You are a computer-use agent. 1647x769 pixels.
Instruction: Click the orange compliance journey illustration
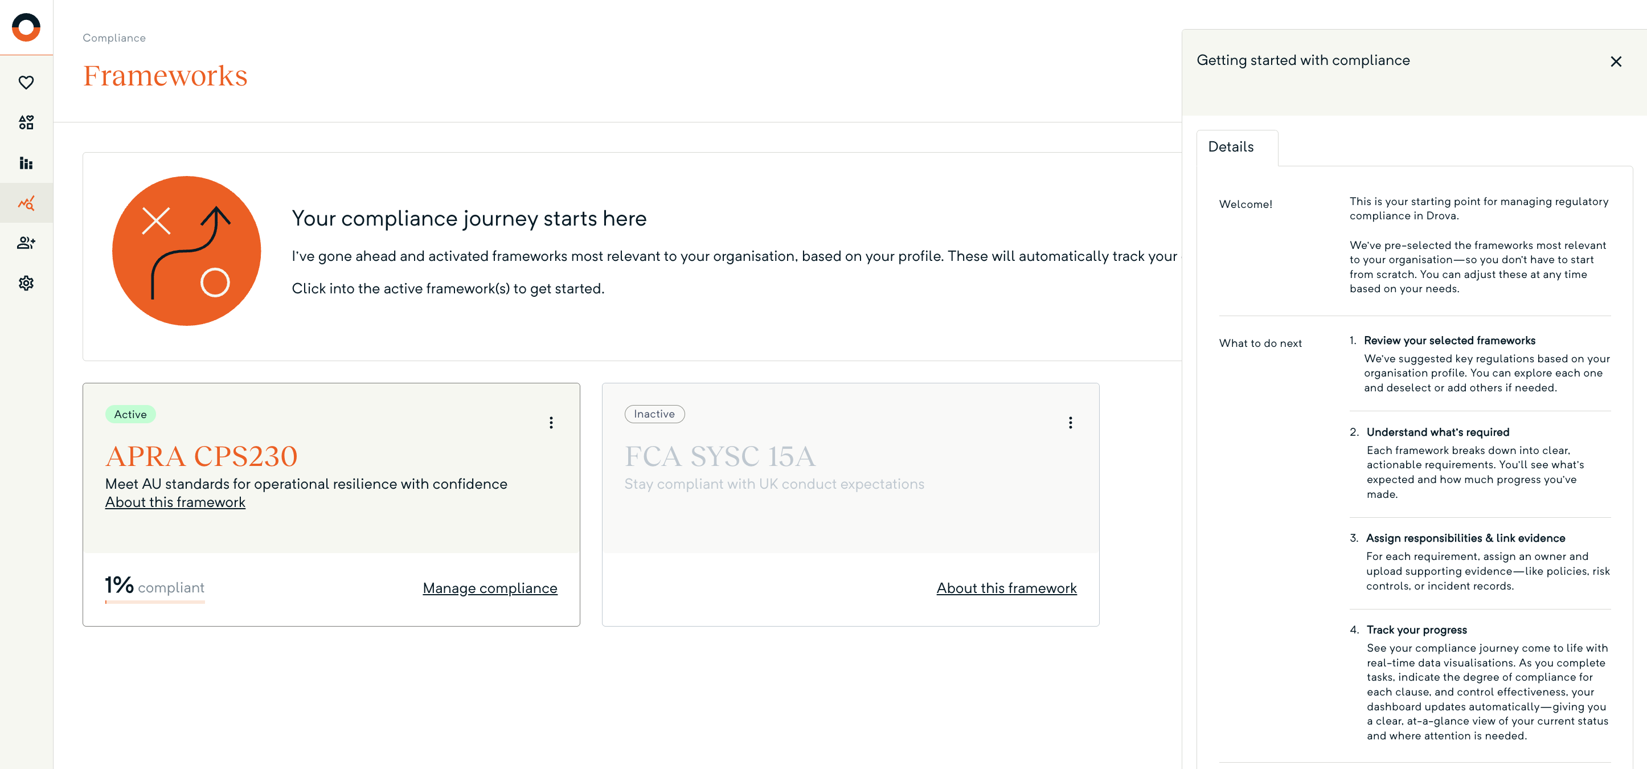[187, 251]
